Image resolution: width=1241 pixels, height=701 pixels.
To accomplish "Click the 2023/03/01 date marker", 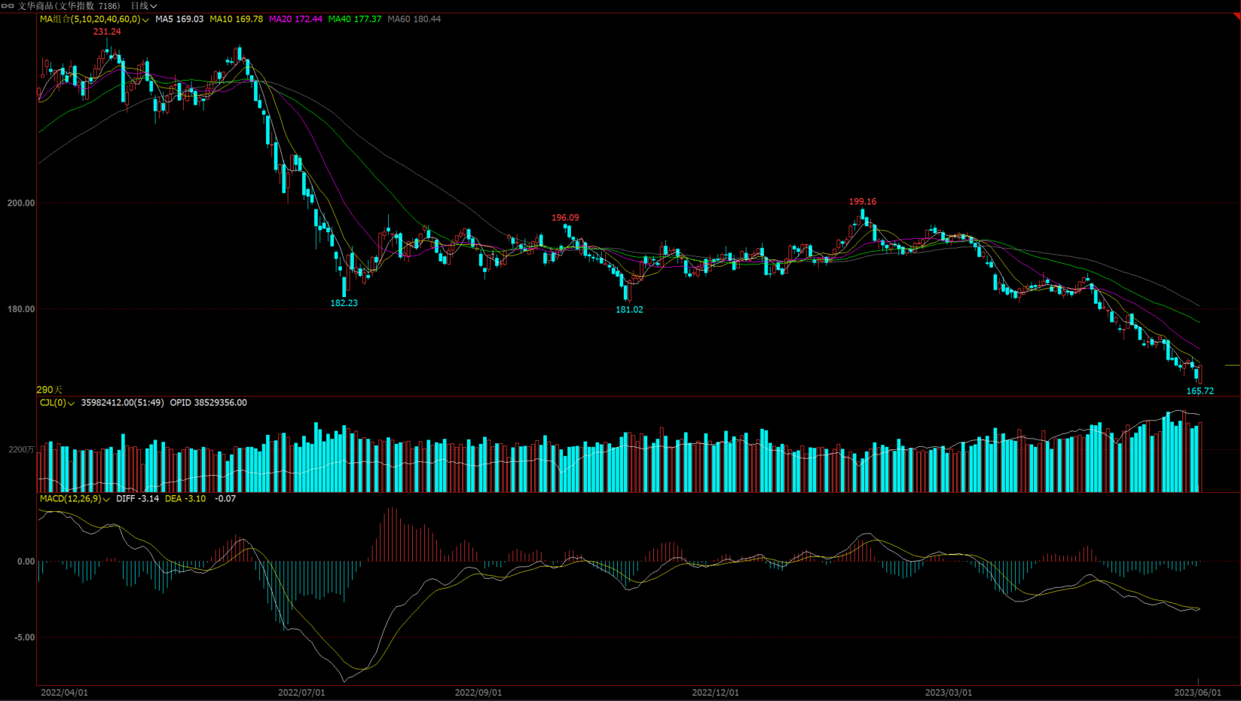I will pos(949,693).
